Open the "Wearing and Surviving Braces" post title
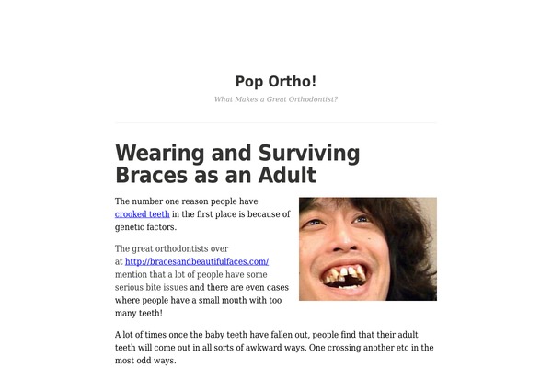Screen dimensions: 552x368 click(237, 164)
